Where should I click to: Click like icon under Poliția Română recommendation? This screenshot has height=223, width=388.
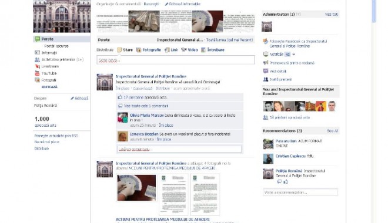[286, 182]
